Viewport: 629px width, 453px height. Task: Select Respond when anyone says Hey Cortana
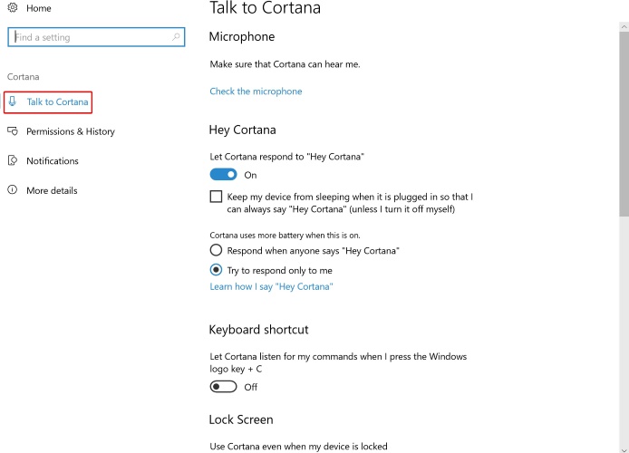coord(216,250)
